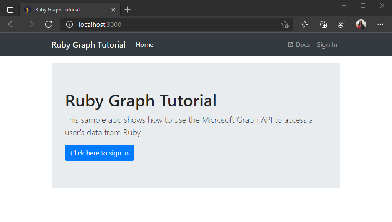Click the sample app description paragraph
Image resolution: width=392 pixels, height=222 pixels.
point(189,126)
